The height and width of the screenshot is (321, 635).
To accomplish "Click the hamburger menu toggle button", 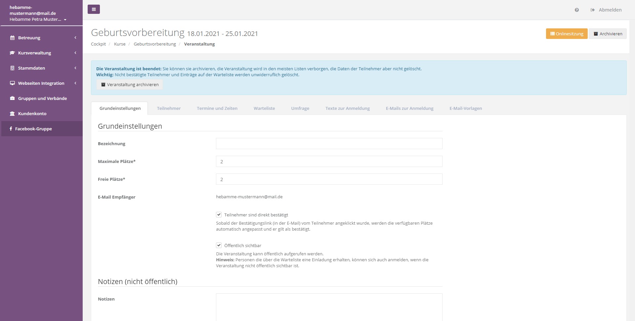I will pyautogui.click(x=94, y=9).
